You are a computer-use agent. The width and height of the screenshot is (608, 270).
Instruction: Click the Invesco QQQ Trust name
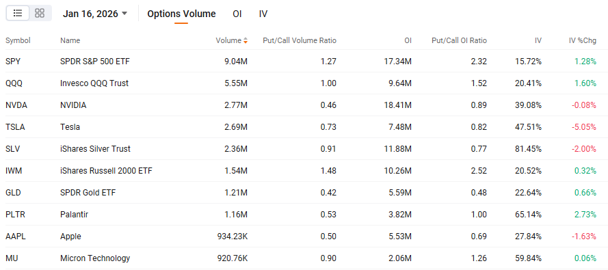point(94,83)
